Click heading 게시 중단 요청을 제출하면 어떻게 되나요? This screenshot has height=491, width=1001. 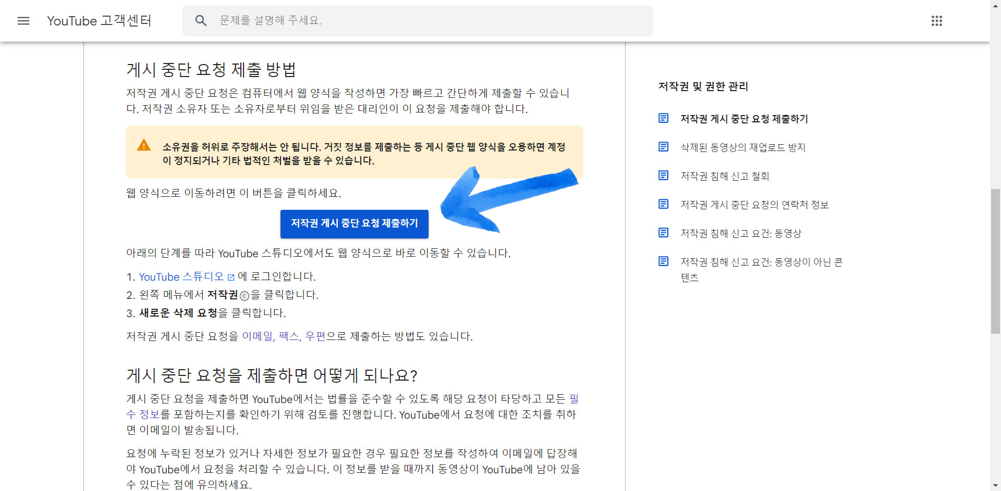pos(272,375)
